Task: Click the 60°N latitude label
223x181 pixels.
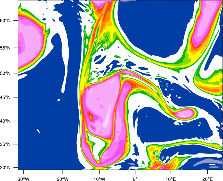Action: coord(5,20)
